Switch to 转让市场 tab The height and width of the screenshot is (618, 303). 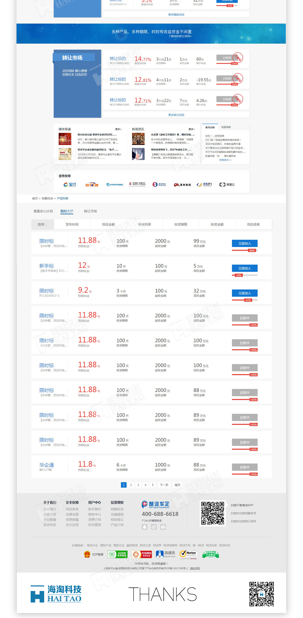pos(90,211)
